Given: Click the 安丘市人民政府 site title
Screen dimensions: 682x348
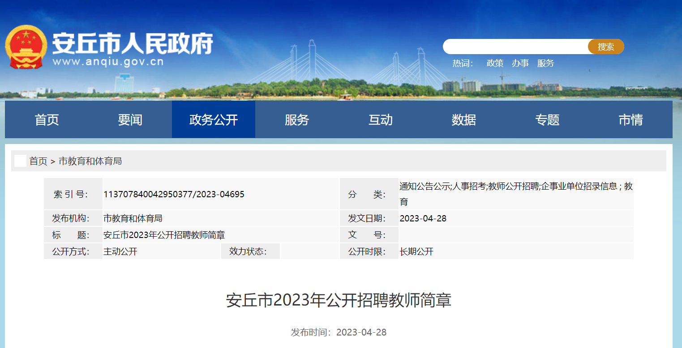Looking at the screenshot, I should coord(133,44).
